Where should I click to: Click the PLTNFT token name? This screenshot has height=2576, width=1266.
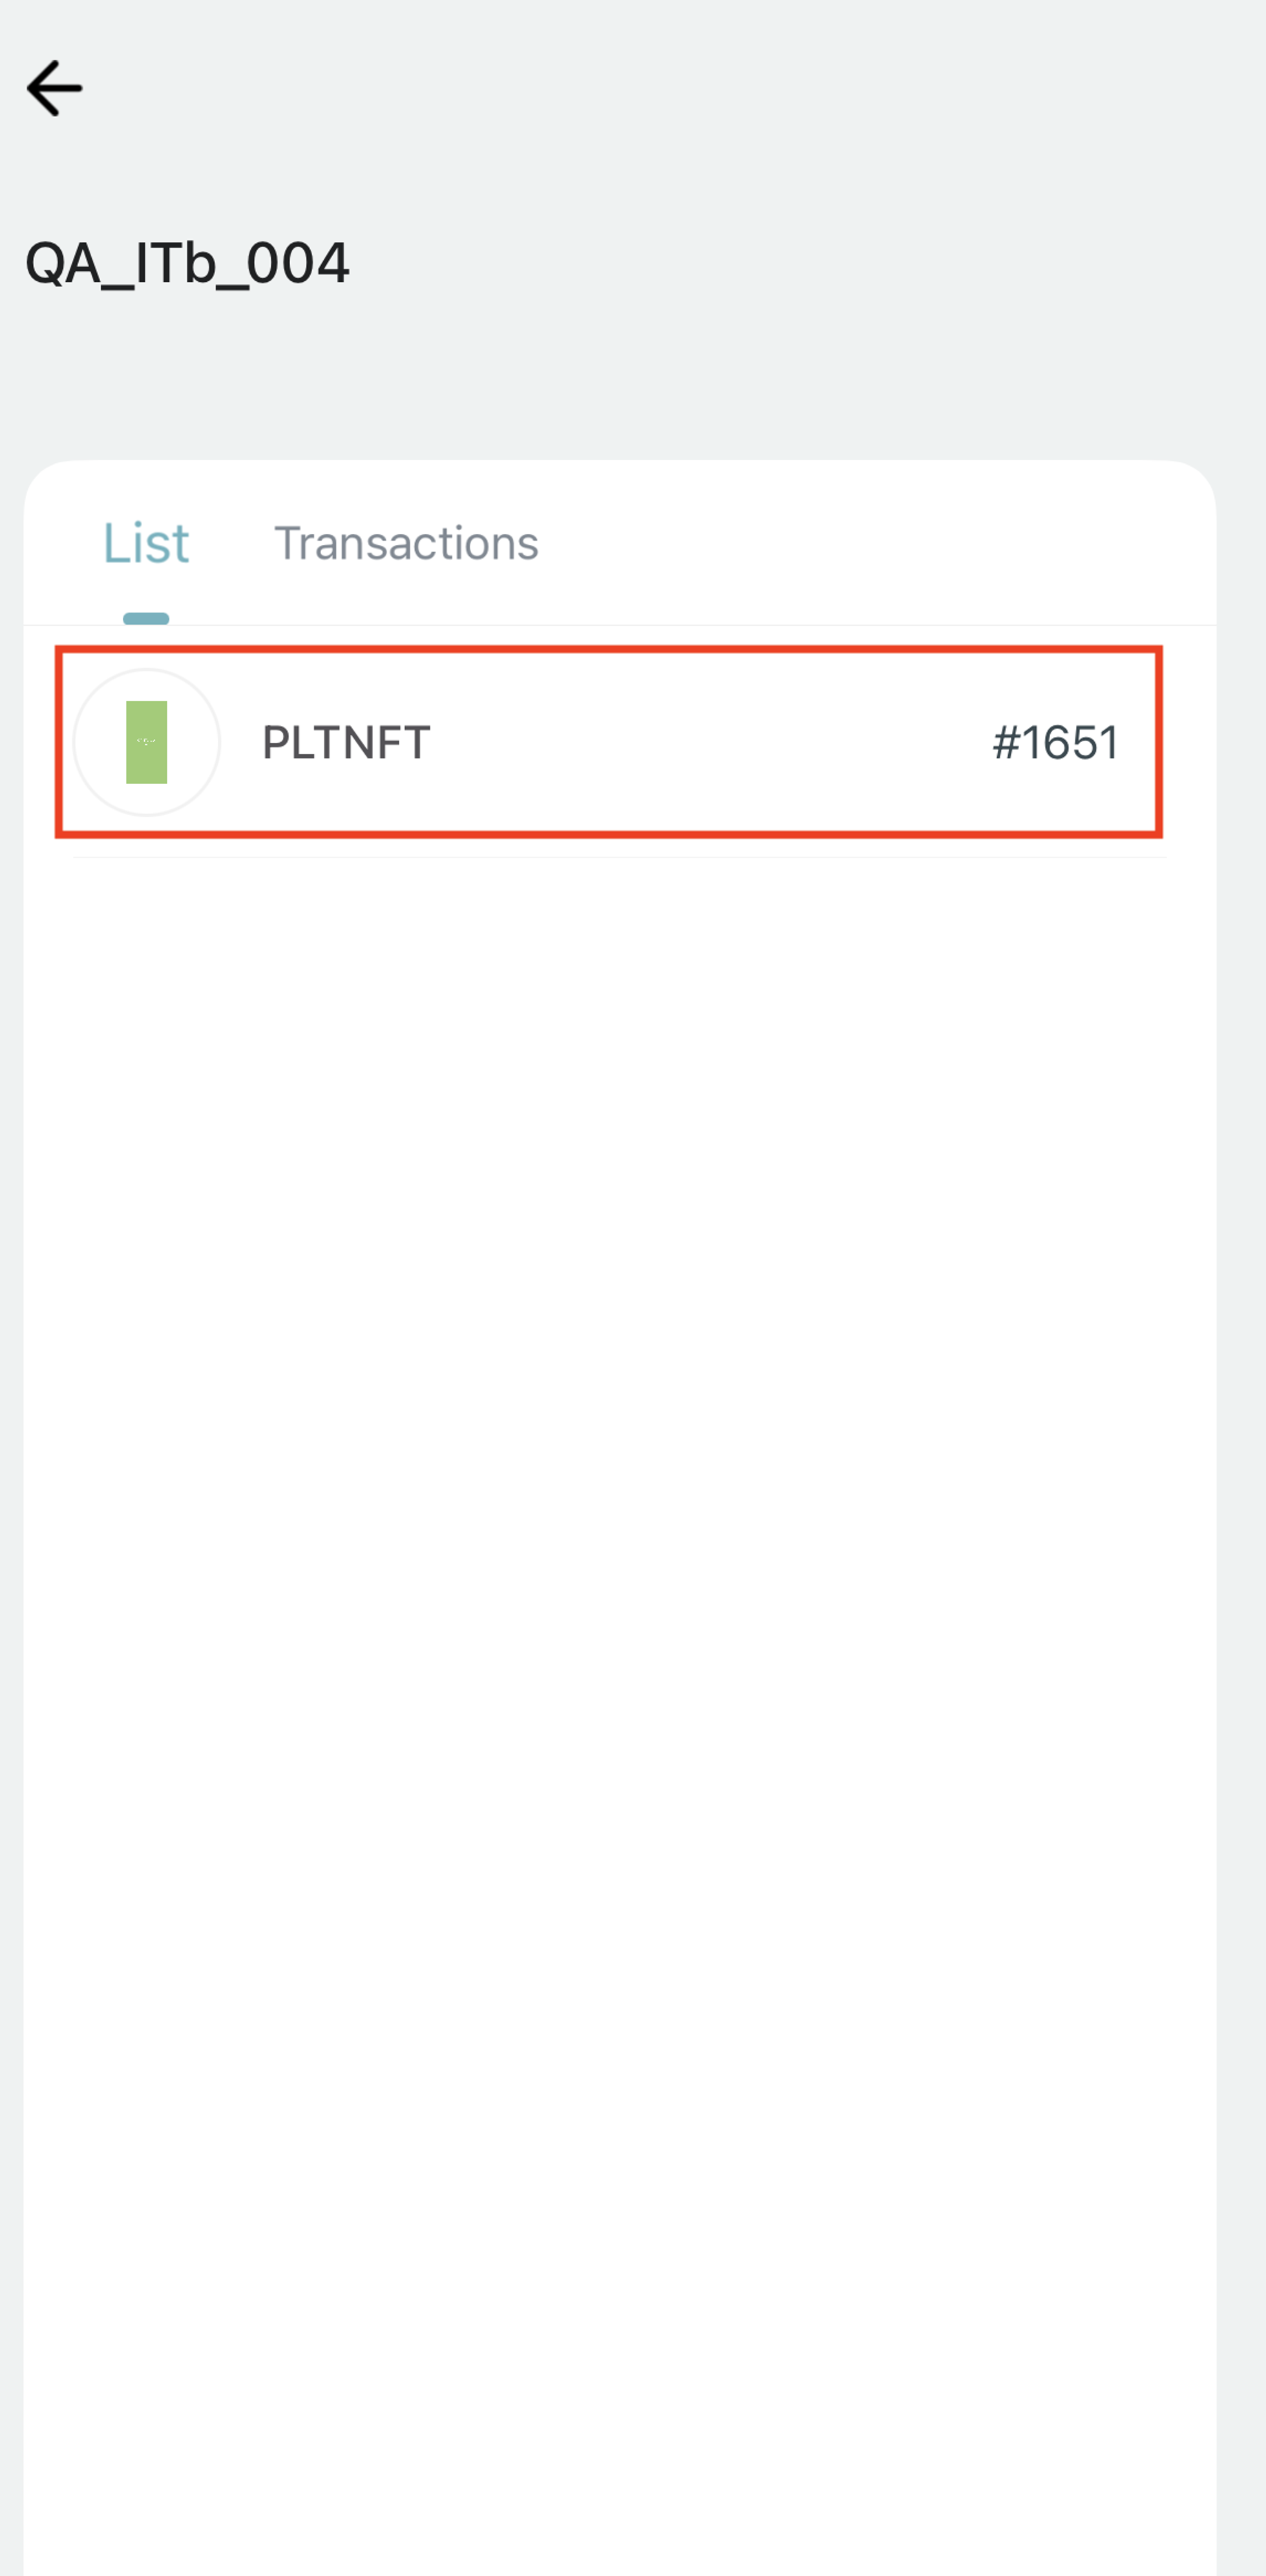[x=346, y=743]
